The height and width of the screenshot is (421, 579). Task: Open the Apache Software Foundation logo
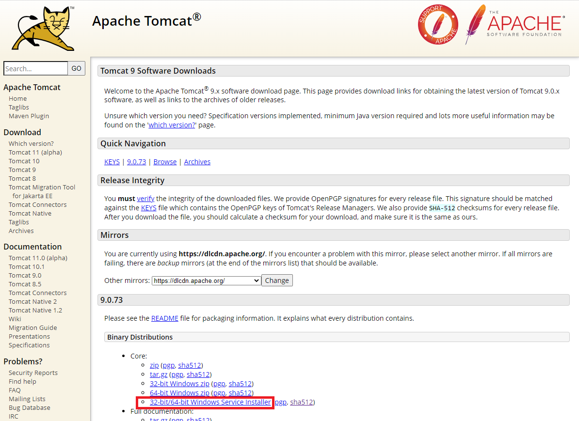point(515,25)
